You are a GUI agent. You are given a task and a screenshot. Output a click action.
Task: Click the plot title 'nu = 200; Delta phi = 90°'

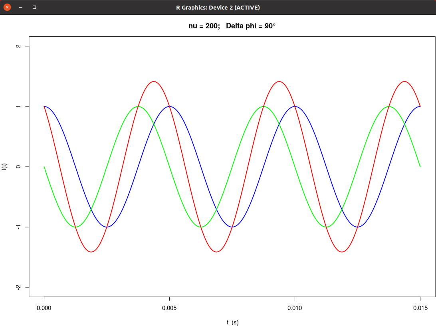tap(232, 26)
